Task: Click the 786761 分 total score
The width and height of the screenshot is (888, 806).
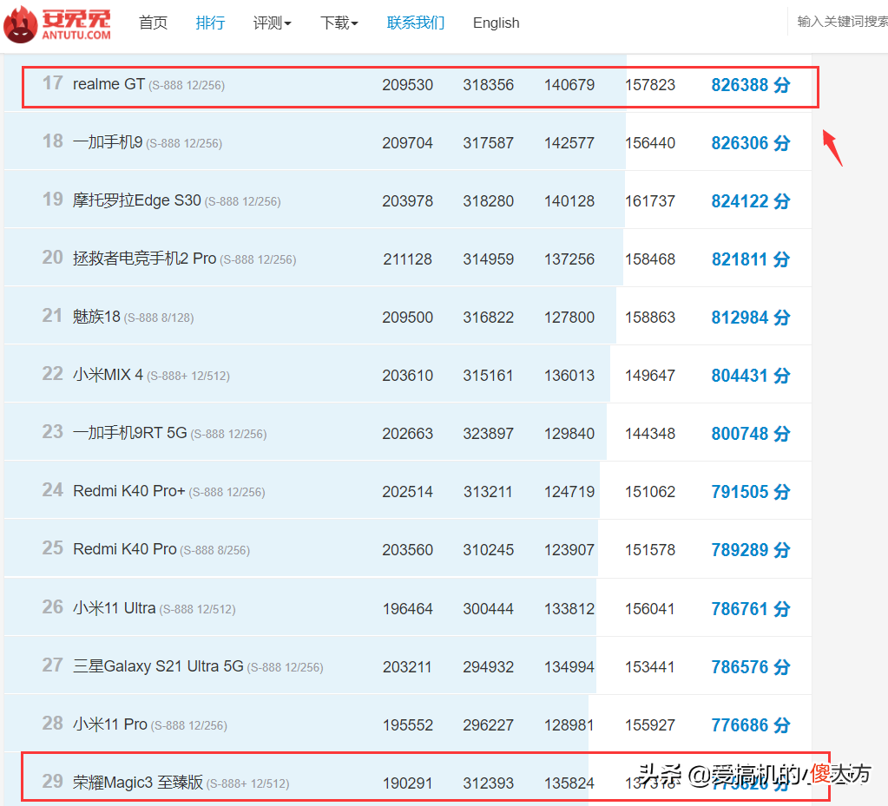Action: point(750,609)
